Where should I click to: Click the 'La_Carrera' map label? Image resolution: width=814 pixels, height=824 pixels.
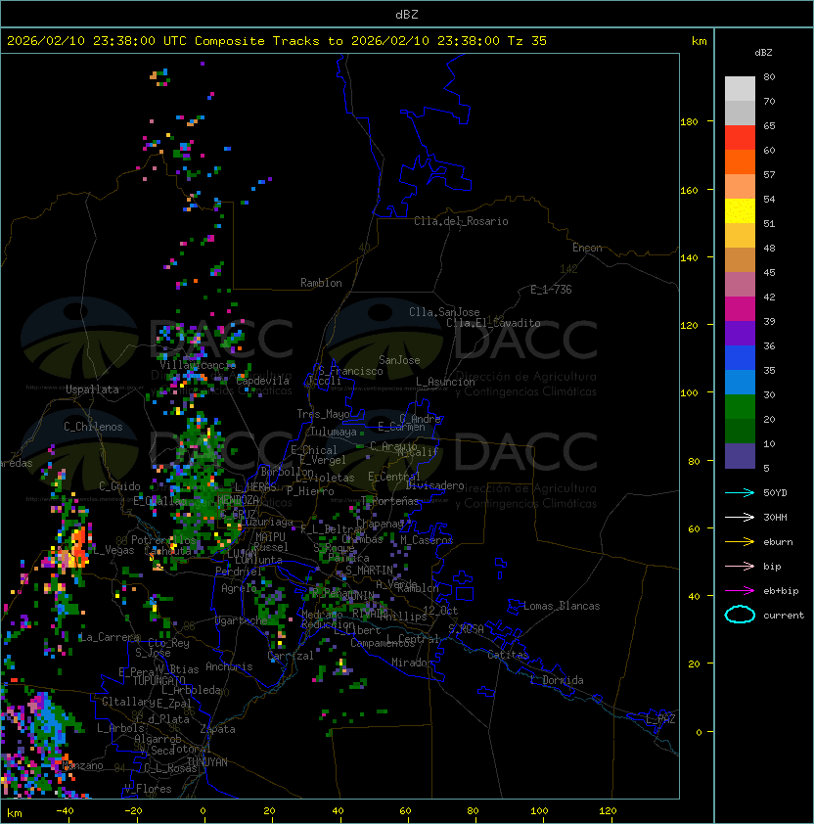110,637
